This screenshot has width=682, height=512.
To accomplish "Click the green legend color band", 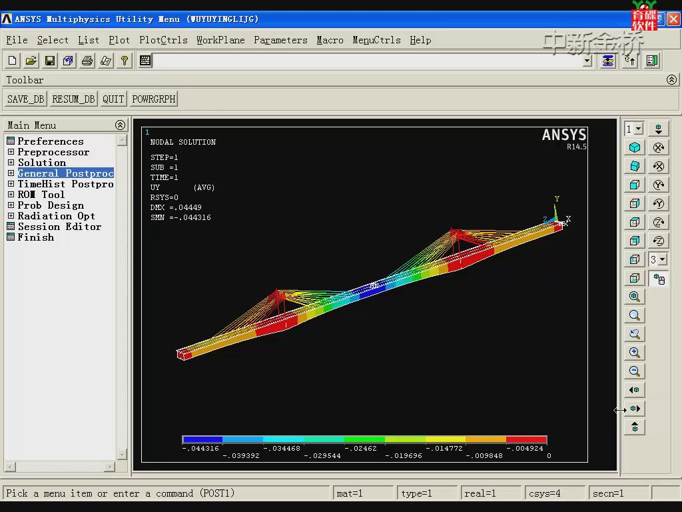I will (x=364, y=439).
